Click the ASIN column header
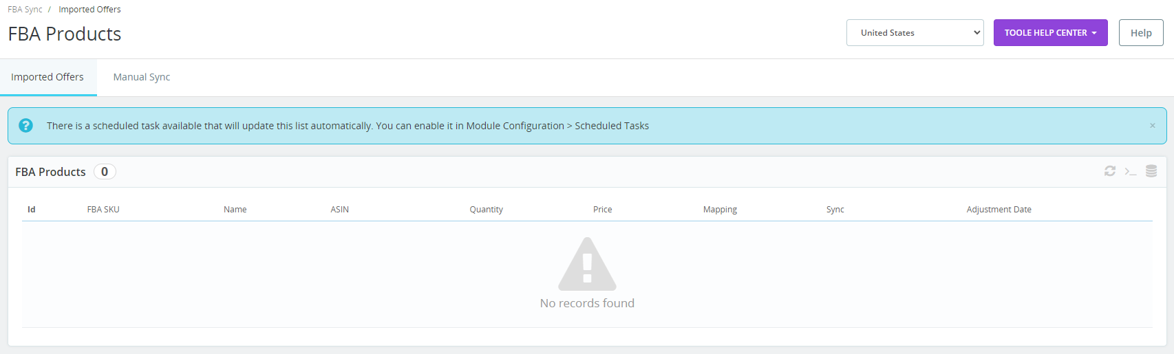Image resolution: width=1174 pixels, height=354 pixels. coord(339,210)
